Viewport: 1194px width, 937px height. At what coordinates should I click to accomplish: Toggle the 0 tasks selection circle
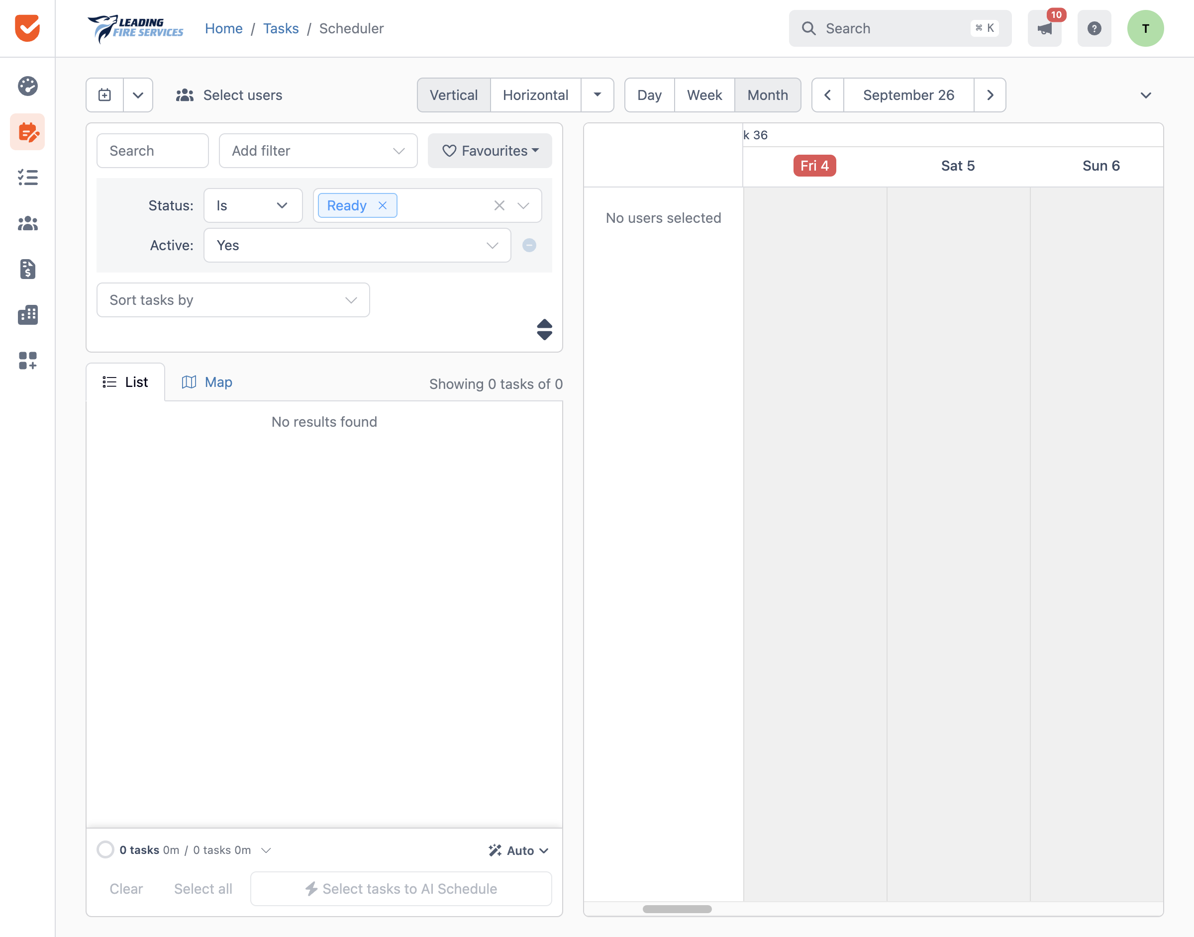[x=105, y=850]
